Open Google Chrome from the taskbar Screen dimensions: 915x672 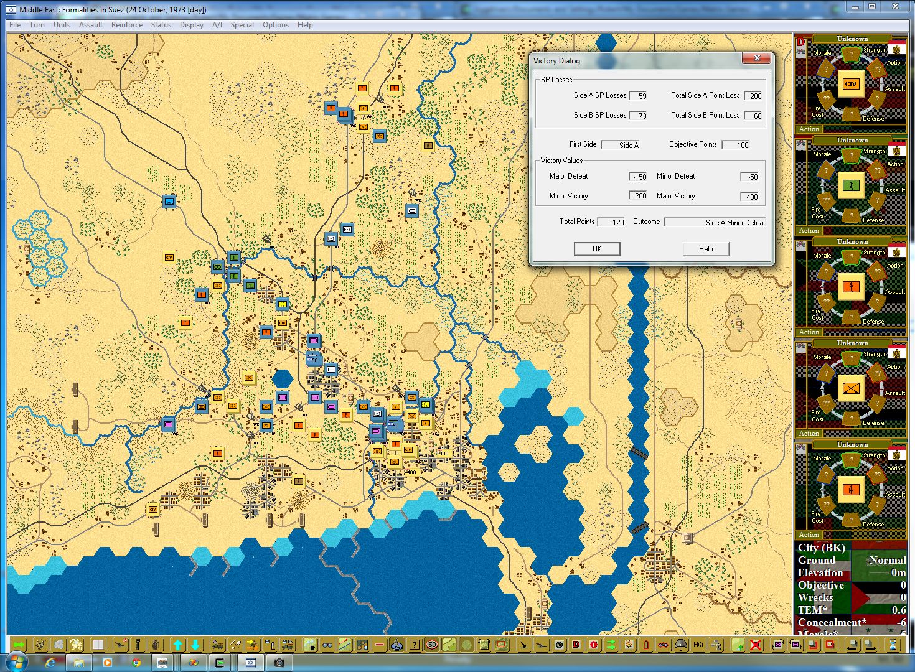click(x=136, y=663)
